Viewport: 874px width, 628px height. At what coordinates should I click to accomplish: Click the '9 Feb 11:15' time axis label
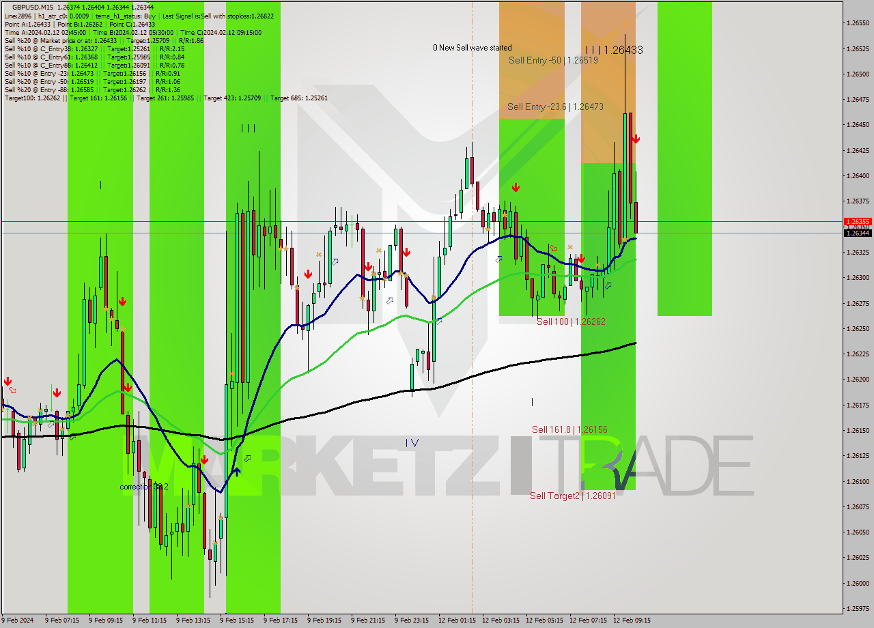[x=150, y=620]
